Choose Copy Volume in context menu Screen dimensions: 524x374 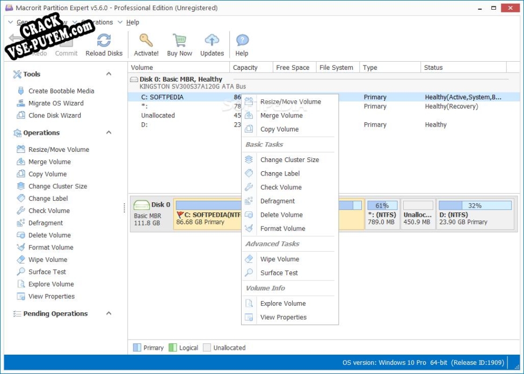pos(289,129)
